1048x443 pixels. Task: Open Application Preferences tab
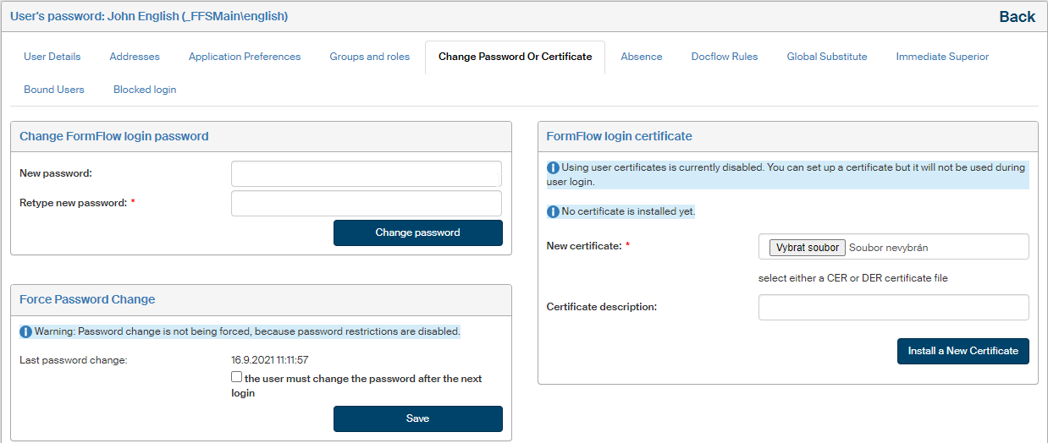point(245,57)
